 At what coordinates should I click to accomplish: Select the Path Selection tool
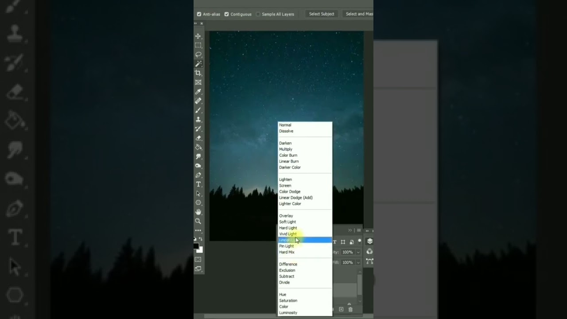(x=198, y=194)
